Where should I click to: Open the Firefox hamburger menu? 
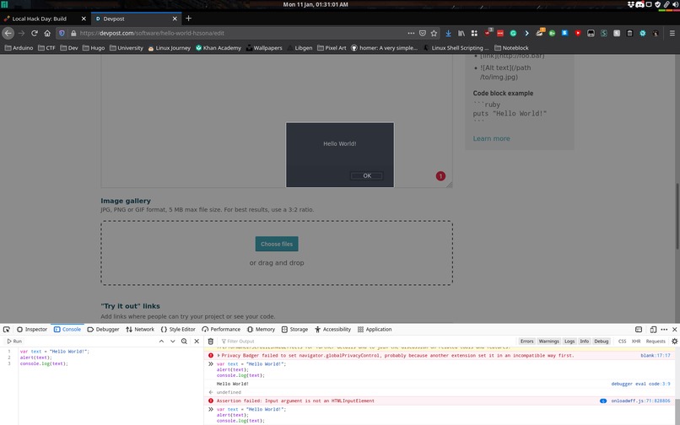[672, 33]
